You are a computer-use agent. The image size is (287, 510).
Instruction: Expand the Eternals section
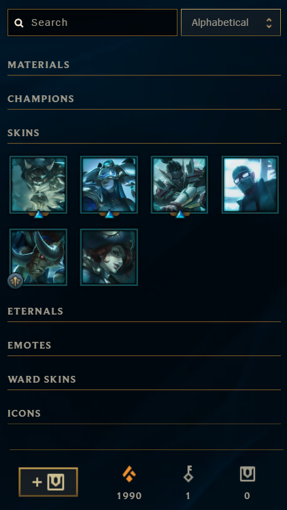[x=144, y=311]
